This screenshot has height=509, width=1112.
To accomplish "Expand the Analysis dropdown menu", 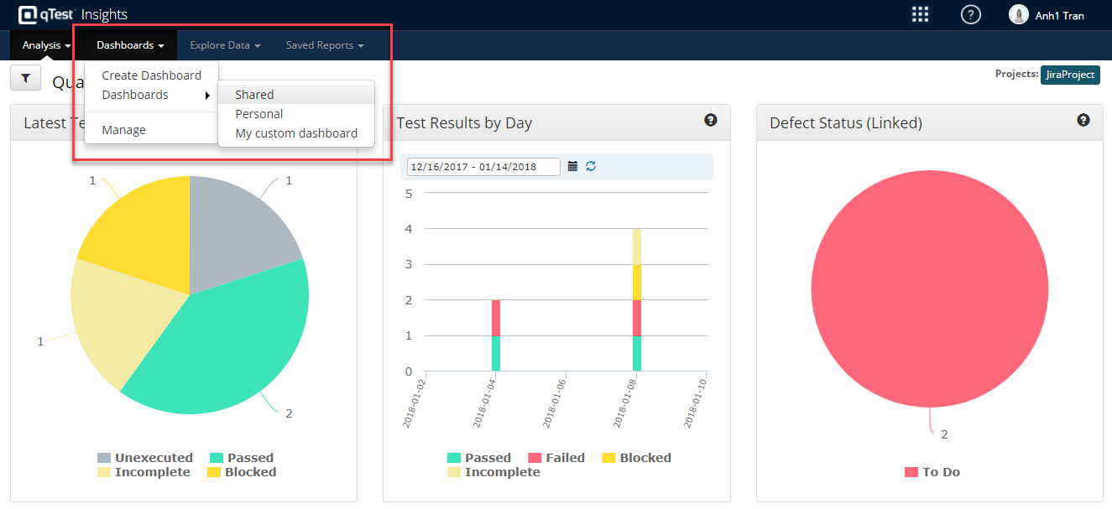I will pyautogui.click(x=46, y=45).
